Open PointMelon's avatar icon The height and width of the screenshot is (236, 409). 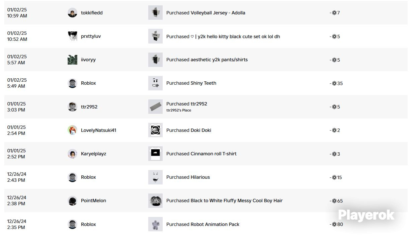tap(72, 201)
